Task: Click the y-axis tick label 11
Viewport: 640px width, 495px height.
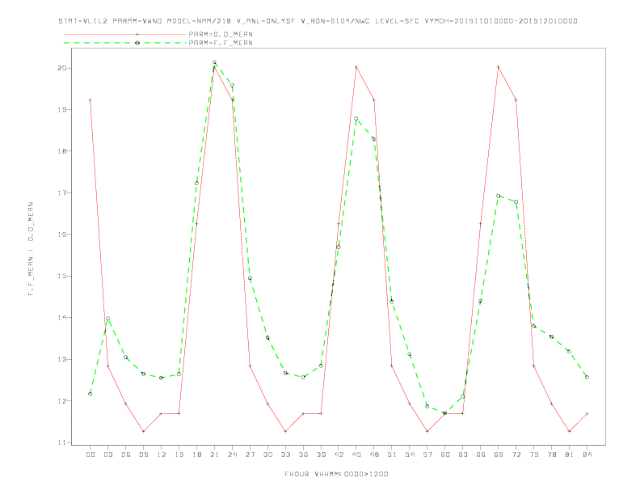Action: click(x=61, y=442)
